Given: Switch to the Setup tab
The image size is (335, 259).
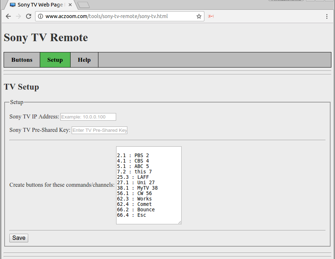Looking at the screenshot, I should click(x=55, y=60).
